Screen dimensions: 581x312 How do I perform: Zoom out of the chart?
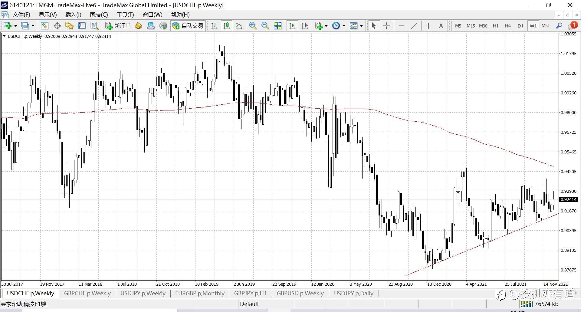coord(265,26)
